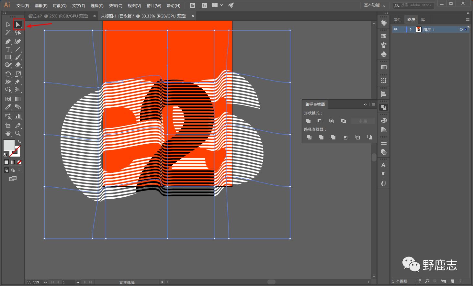
Task: Hide layer 图层 1 with eye icon
Action: click(395, 29)
